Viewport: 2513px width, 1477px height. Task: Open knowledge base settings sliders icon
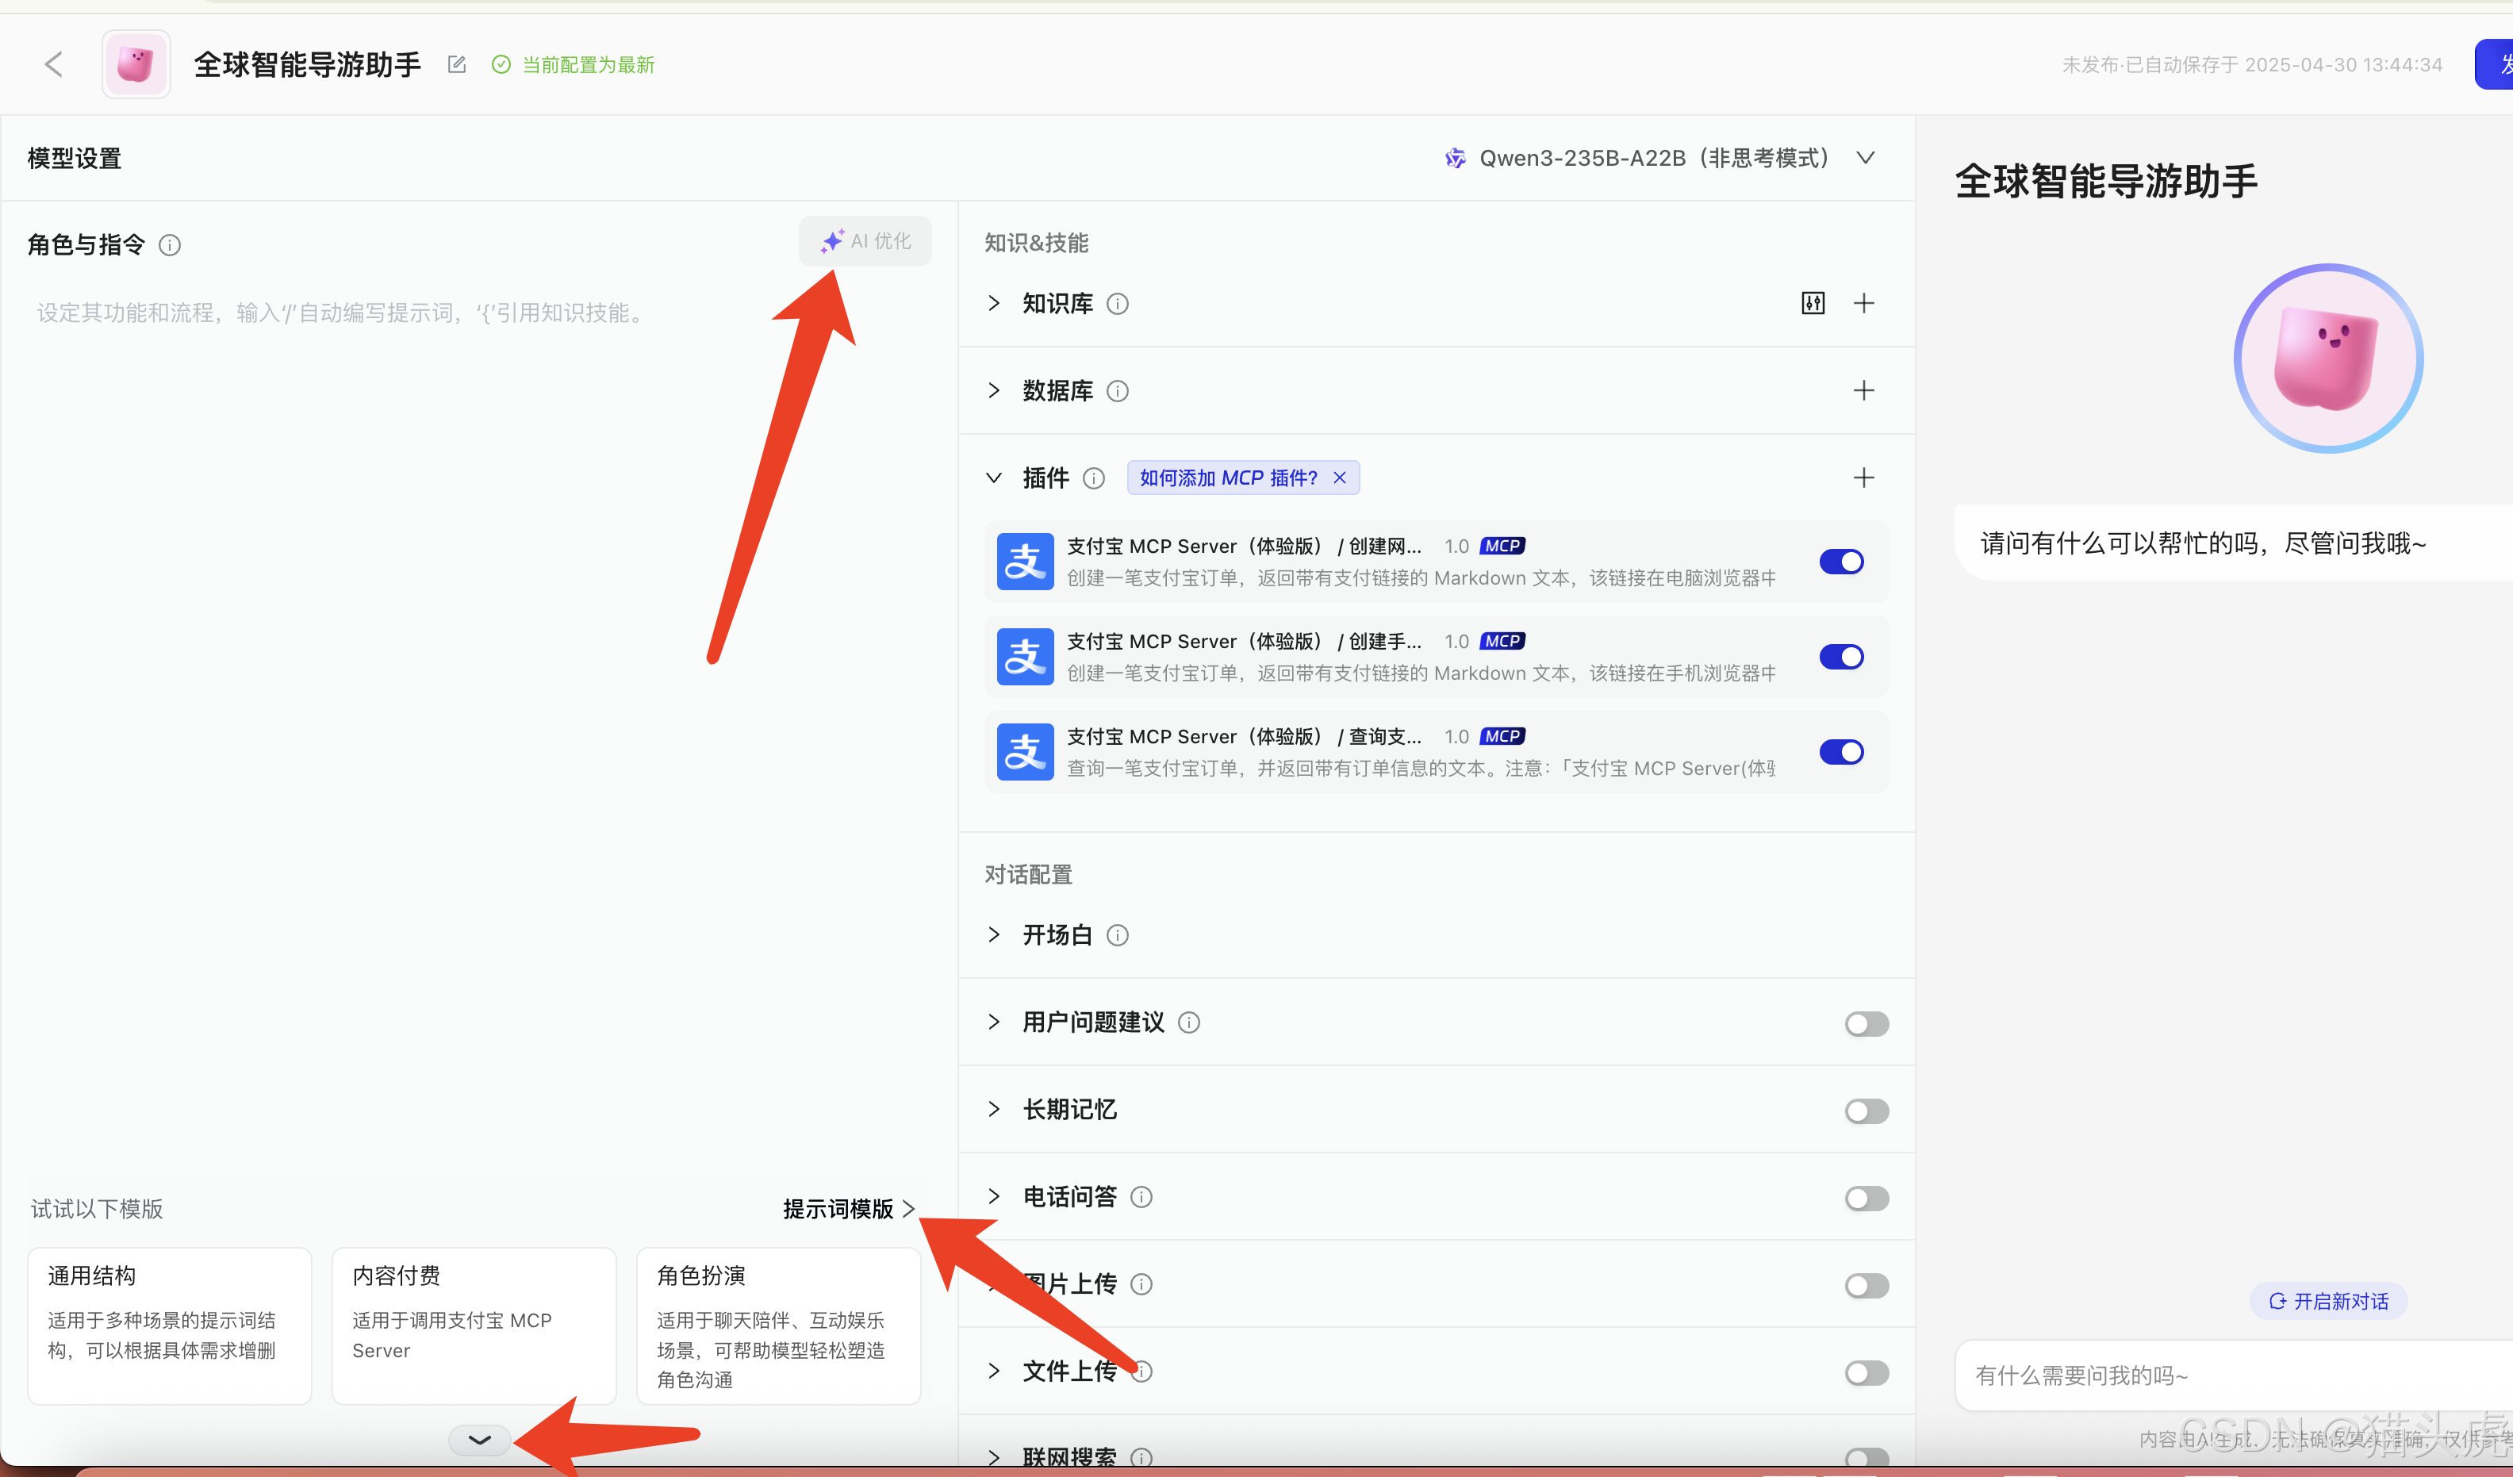1813,303
